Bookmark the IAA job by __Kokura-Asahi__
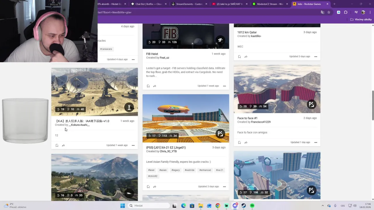Screen dimensions: 374x210 57,145
